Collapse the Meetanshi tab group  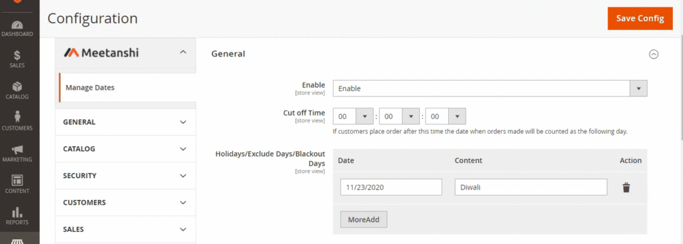pyautogui.click(x=183, y=53)
